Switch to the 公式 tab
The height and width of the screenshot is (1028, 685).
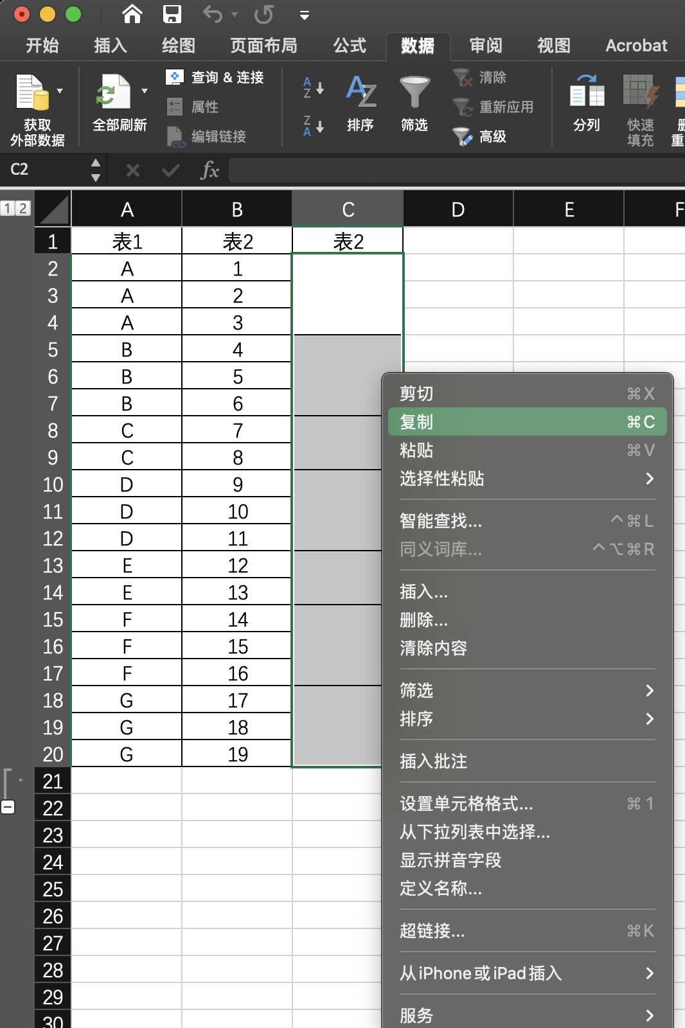point(350,46)
